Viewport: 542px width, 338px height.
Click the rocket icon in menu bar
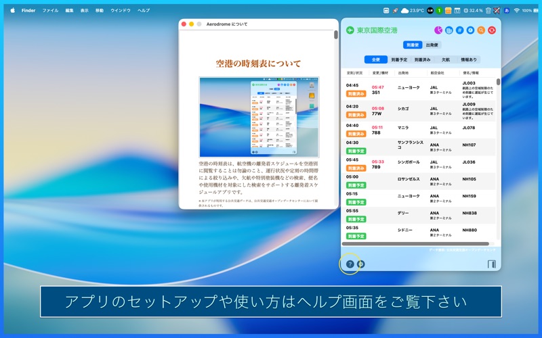click(x=396, y=10)
